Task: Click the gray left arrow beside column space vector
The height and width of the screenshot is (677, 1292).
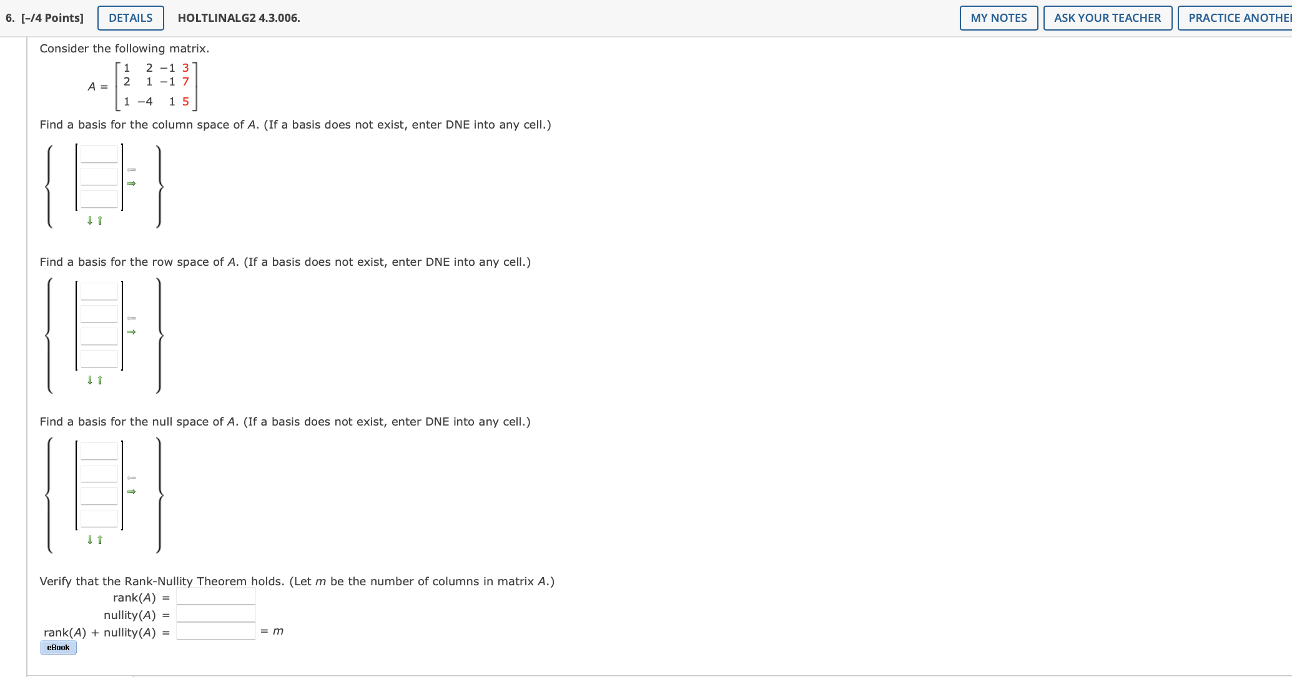Action: 131,170
